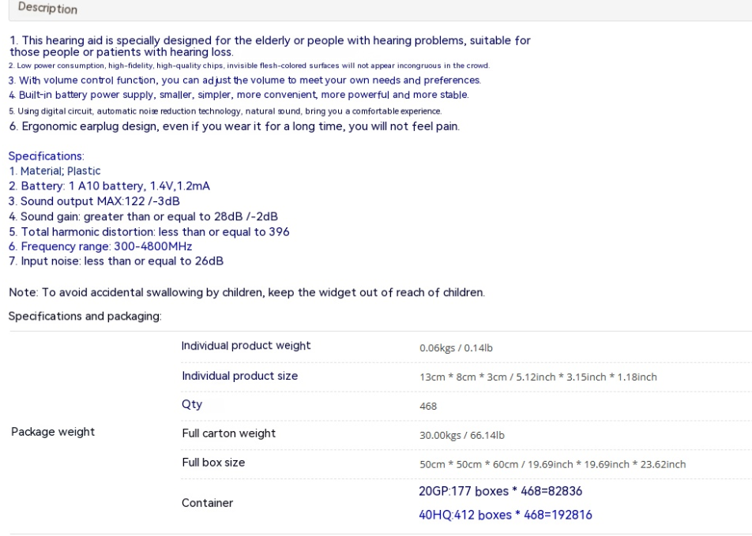Click the 'Specifications and packaging' label
The height and width of the screenshot is (536, 752).
(85, 317)
